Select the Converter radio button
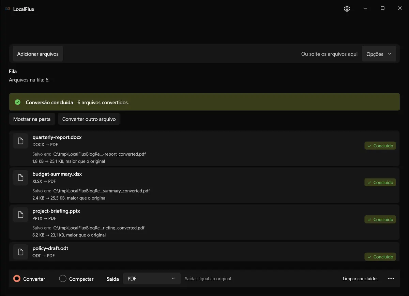The image size is (409, 296). point(17,279)
